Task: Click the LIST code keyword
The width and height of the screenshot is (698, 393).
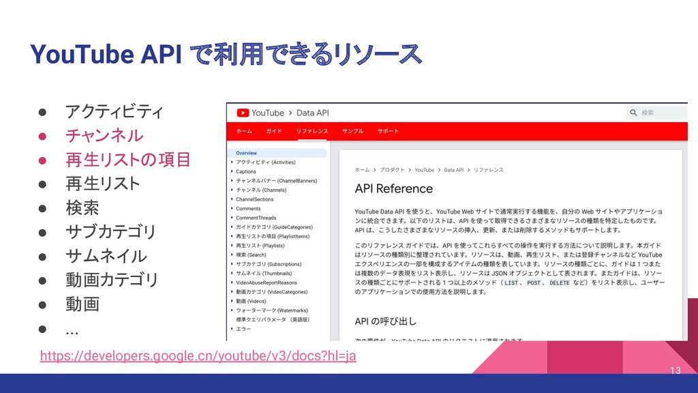Action: 511,283
